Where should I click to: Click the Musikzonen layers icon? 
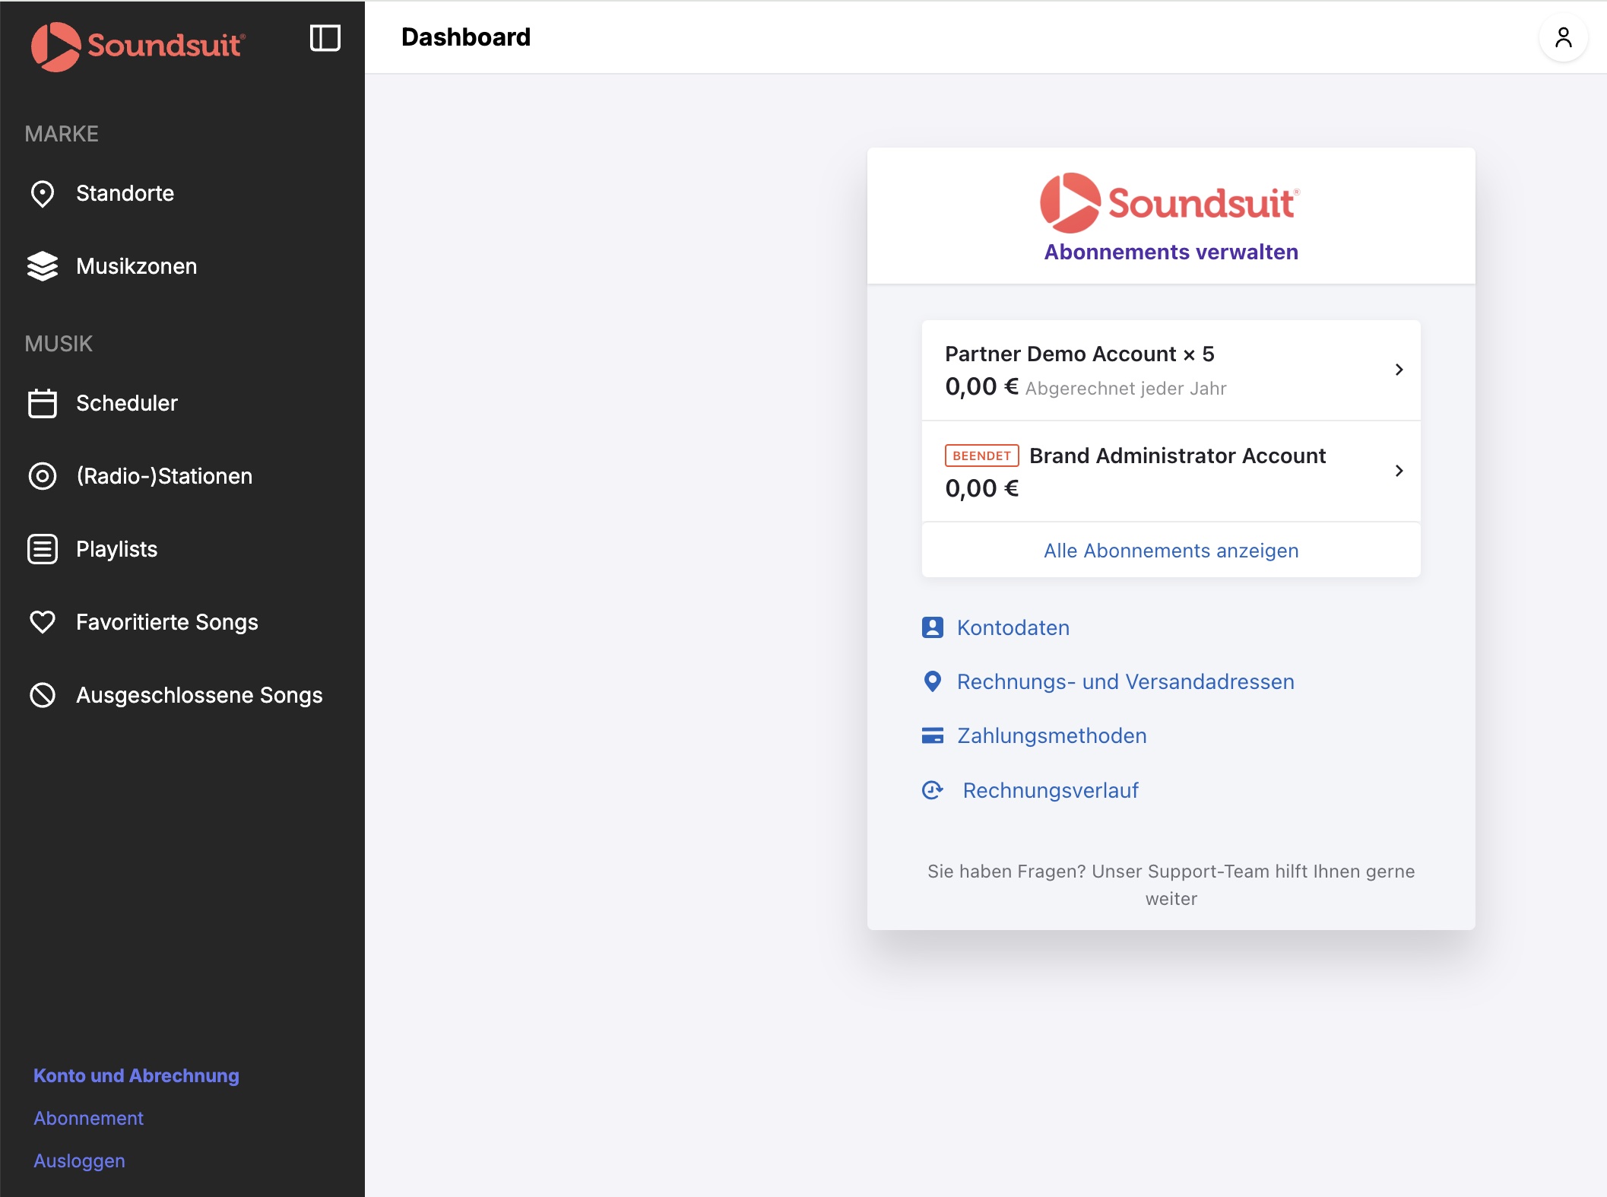pos(43,266)
